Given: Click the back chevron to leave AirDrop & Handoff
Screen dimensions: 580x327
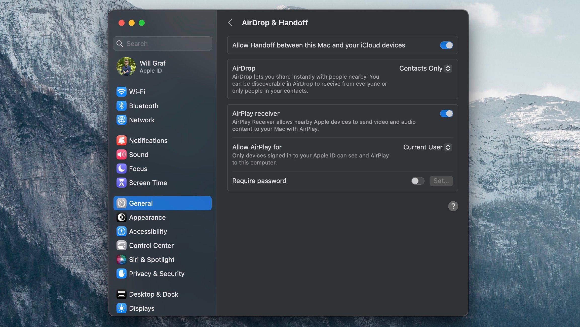Looking at the screenshot, I should click(230, 23).
